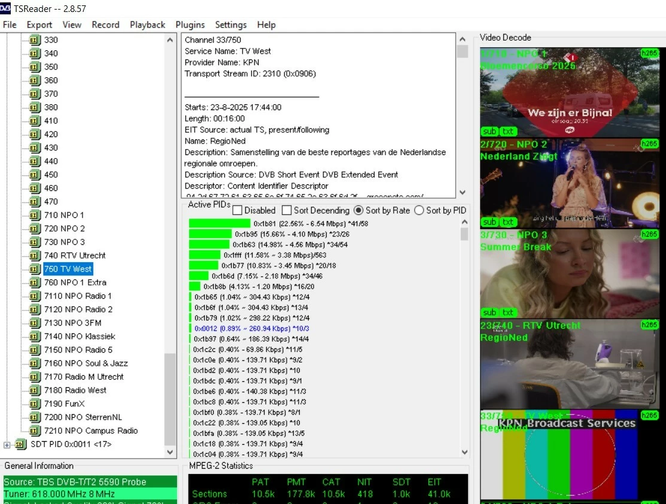This screenshot has height=504, width=666.
Task: Click the Source: TBS DVB-T/T2 5590 Probe line
Action: click(x=90, y=482)
